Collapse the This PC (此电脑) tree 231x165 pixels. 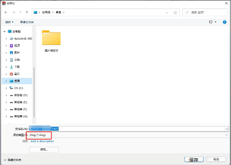pos(5,31)
